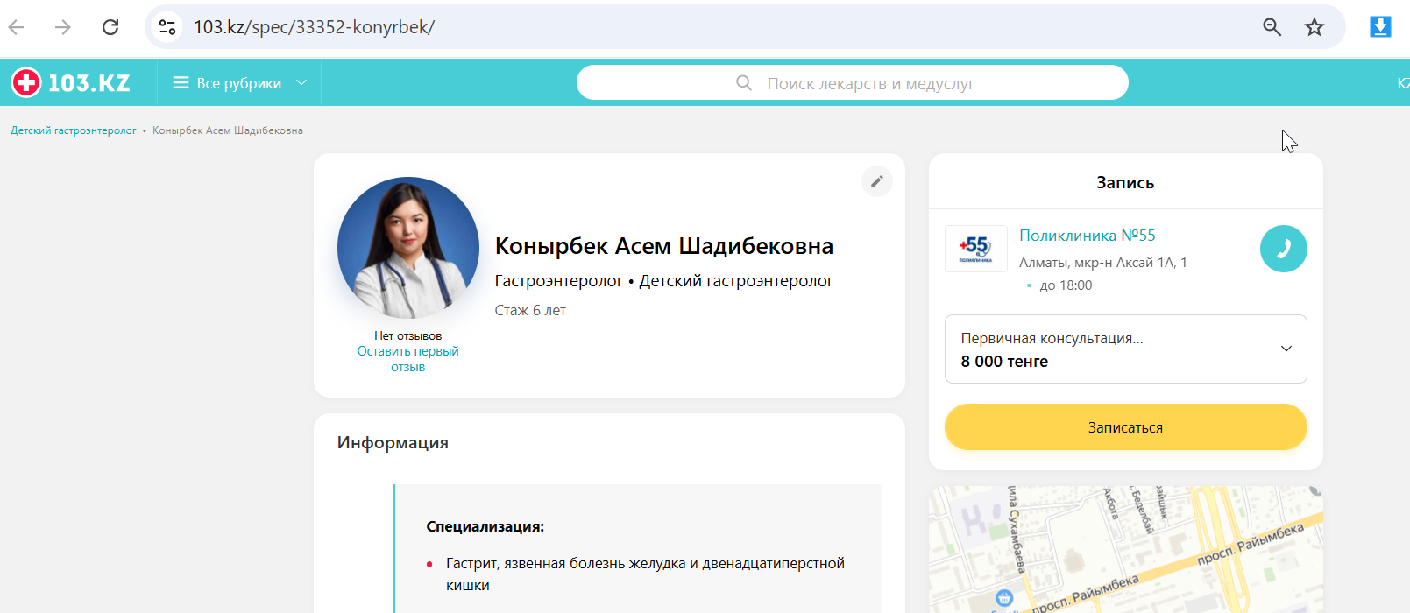The image size is (1410, 613).
Task: Click the browser forward arrow
Action: pyautogui.click(x=63, y=27)
